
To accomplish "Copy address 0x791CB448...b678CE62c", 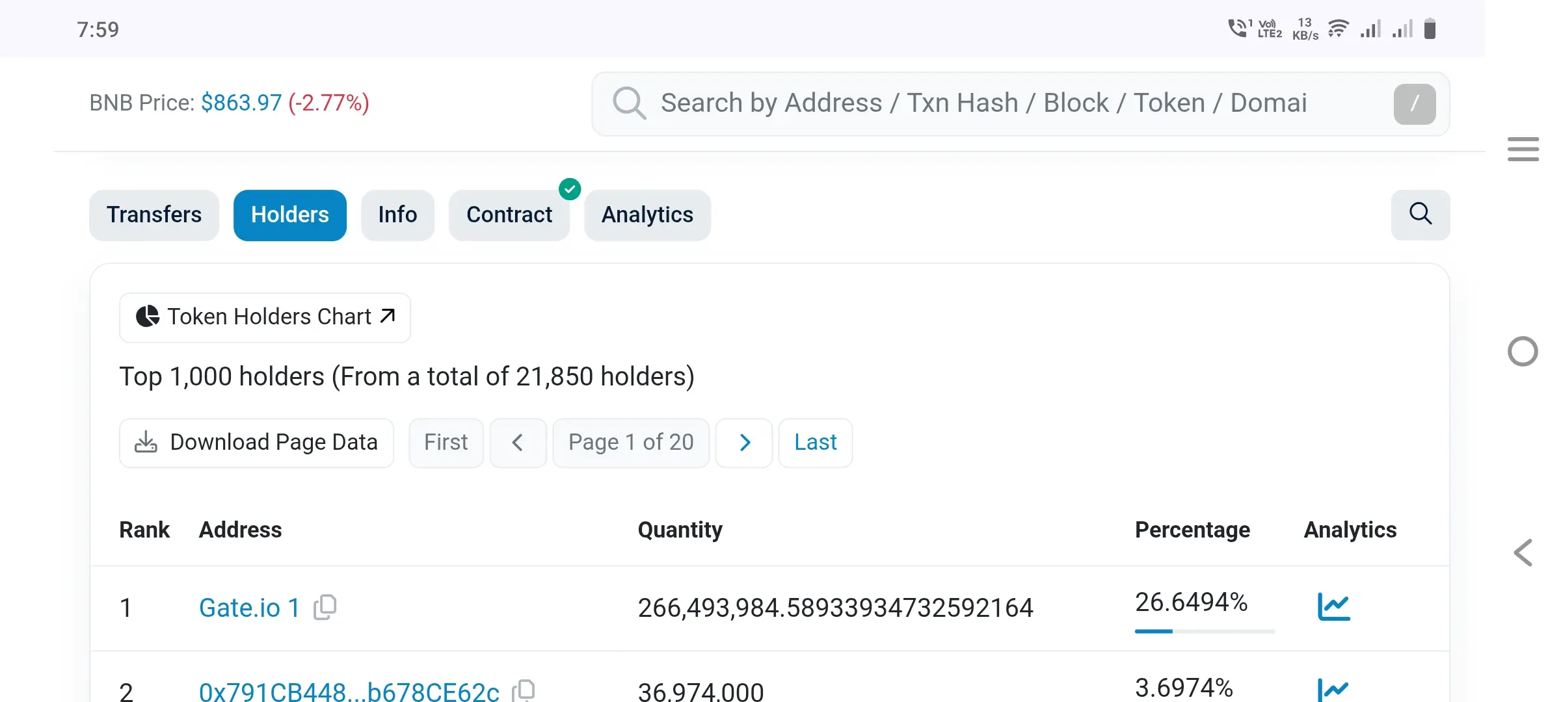I will point(524,690).
